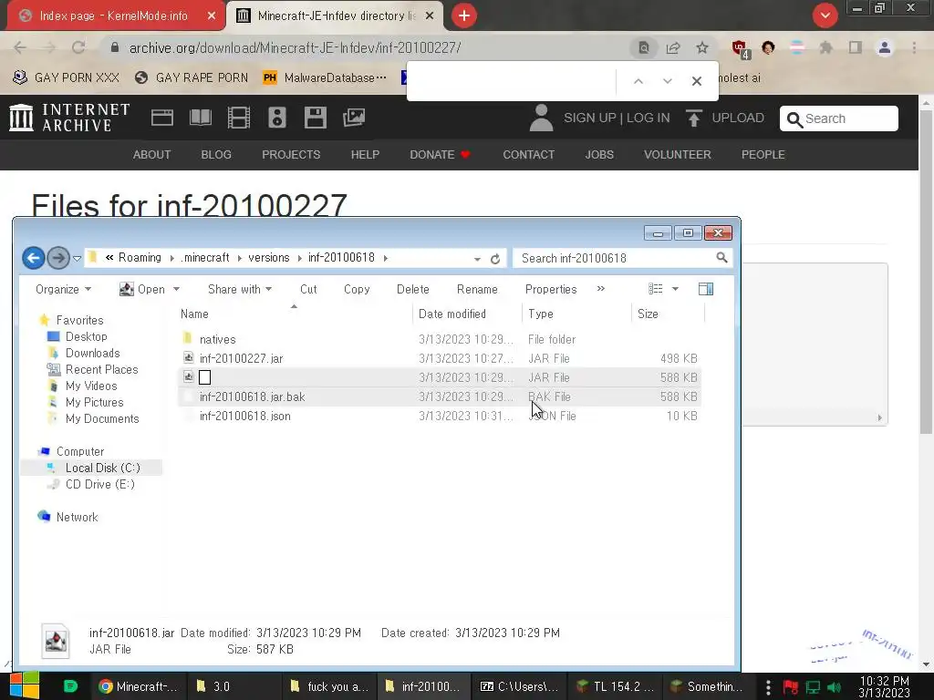The image size is (934, 700).
Task: Open TL 154.2 taskbar item
Action: point(616,686)
